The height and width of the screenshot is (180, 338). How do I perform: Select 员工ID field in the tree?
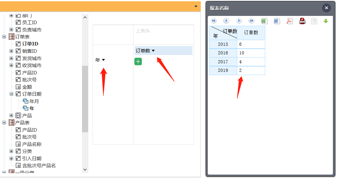tap(30, 23)
